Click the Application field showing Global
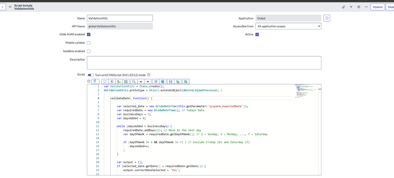Image resolution: width=394 pixels, height=178 pixels. (x=288, y=18)
